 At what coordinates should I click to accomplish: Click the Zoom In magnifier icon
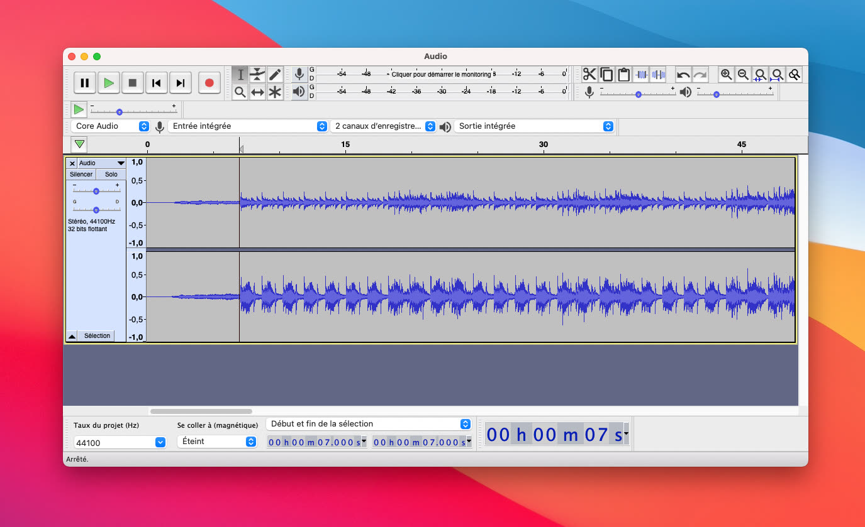727,73
